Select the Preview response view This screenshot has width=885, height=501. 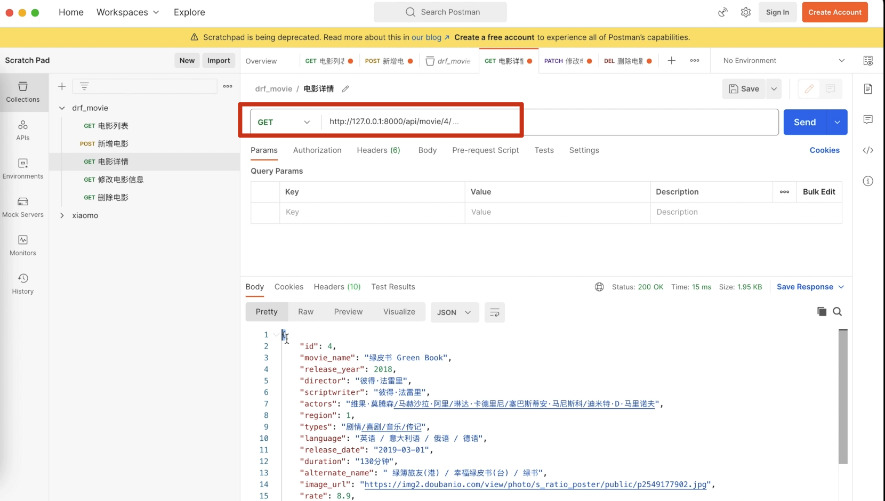348,312
